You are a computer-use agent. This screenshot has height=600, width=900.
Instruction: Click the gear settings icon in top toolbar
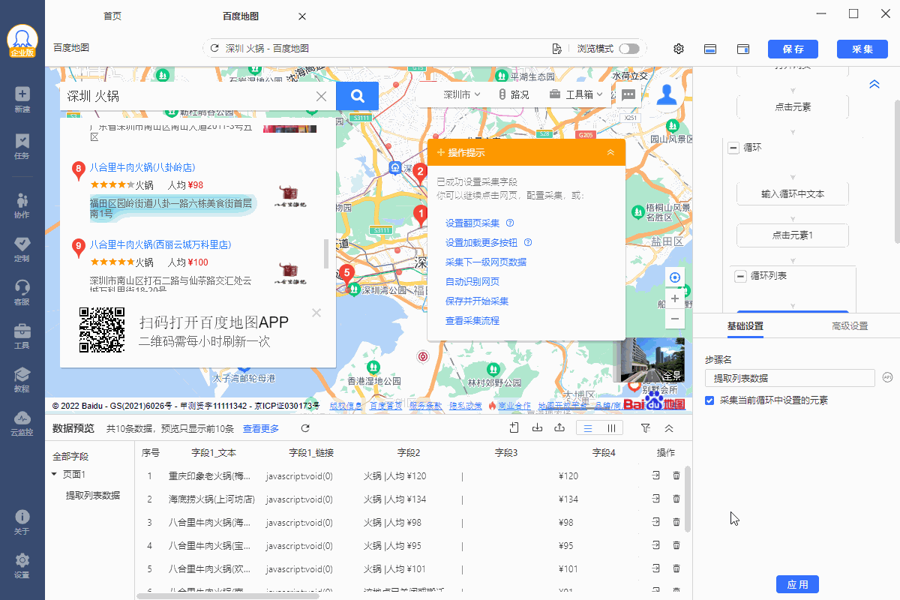coord(679,49)
